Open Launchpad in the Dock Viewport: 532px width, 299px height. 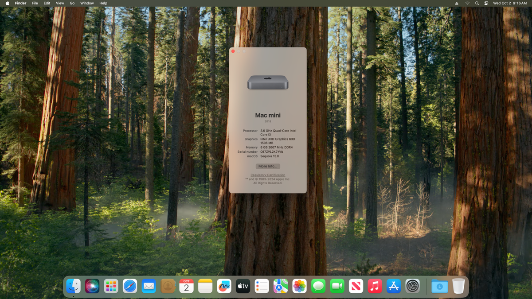(111, 286)
